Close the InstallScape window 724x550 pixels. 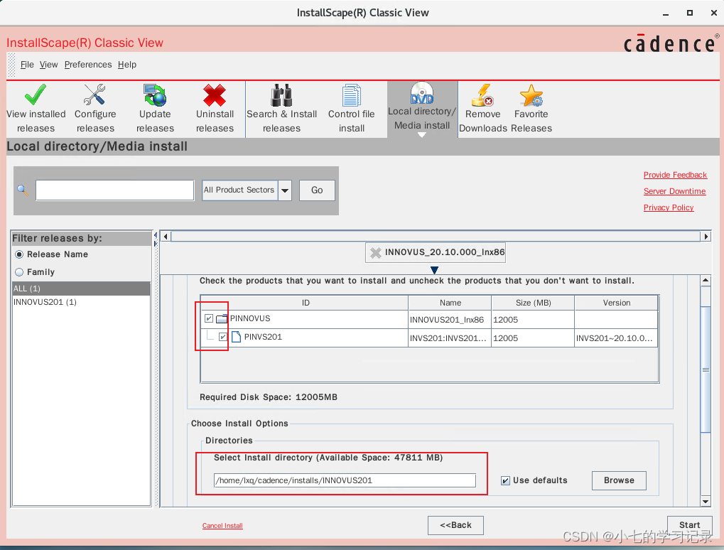pos(713,13)
